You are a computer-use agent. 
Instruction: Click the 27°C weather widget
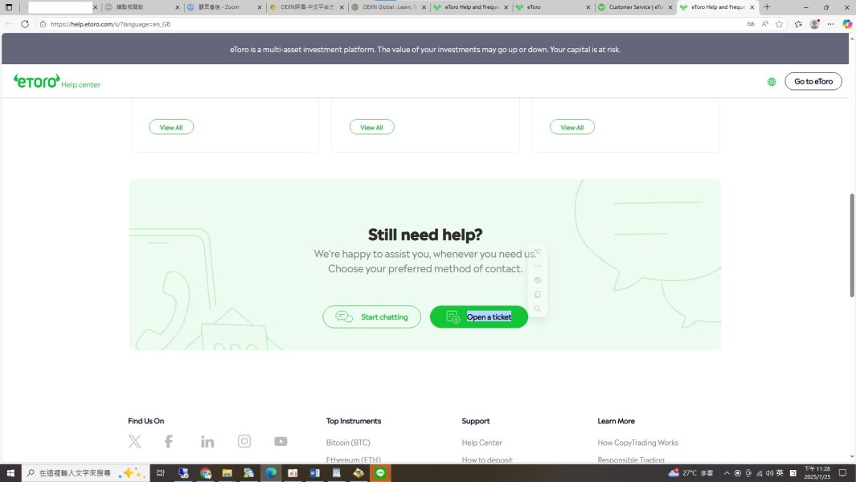[690, 472]
